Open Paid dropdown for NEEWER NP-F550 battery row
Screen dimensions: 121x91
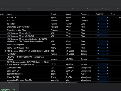[107, 59]
